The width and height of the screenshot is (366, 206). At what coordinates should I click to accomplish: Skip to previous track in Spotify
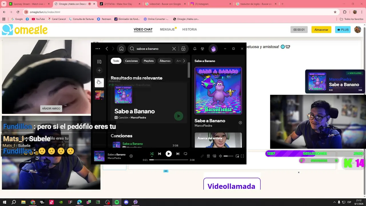pyautogui.click(x=160, y=154)
